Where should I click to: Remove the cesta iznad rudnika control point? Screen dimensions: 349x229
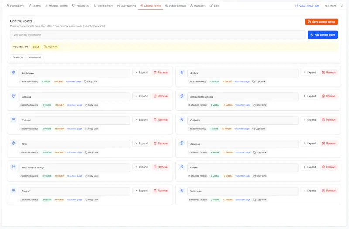point(329,96)
